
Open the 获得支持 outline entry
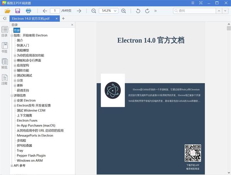pyautogui.click(x=23, y=91)
